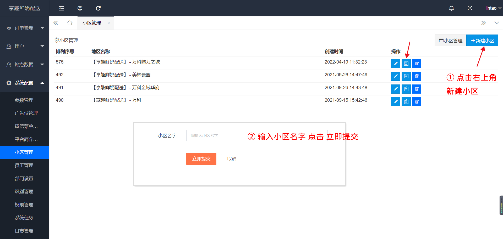The image size is (503, 239).
Task: Toggle fullscreen mode icon
Action: [x=470, y=8]
